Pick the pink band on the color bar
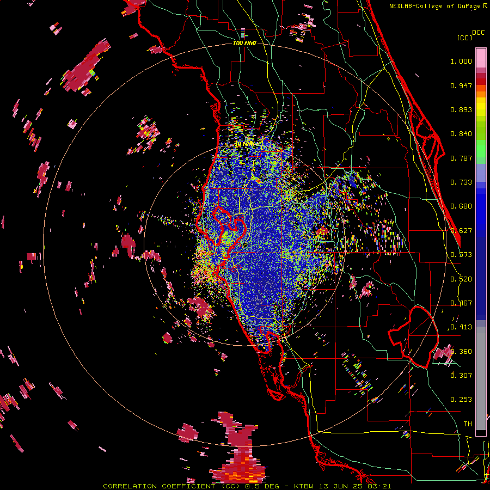The width and height of the screenshot is (490, 490). pos(481,58)
